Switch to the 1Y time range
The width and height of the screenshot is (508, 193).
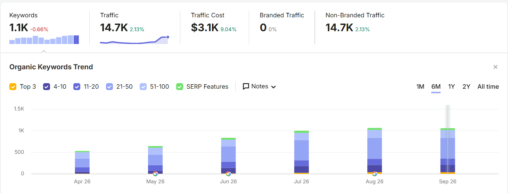[x=451, y=87]
